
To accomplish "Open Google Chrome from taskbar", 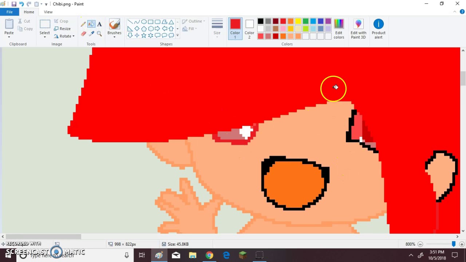I will click(x=209, y=255).
